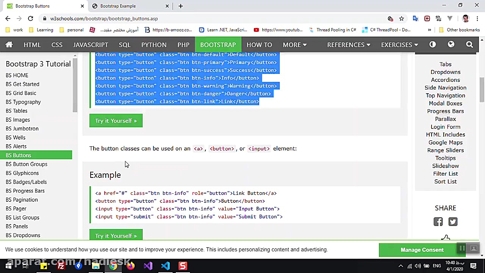
Task: Click the W3Schools logo
Action: pos(9,45)
